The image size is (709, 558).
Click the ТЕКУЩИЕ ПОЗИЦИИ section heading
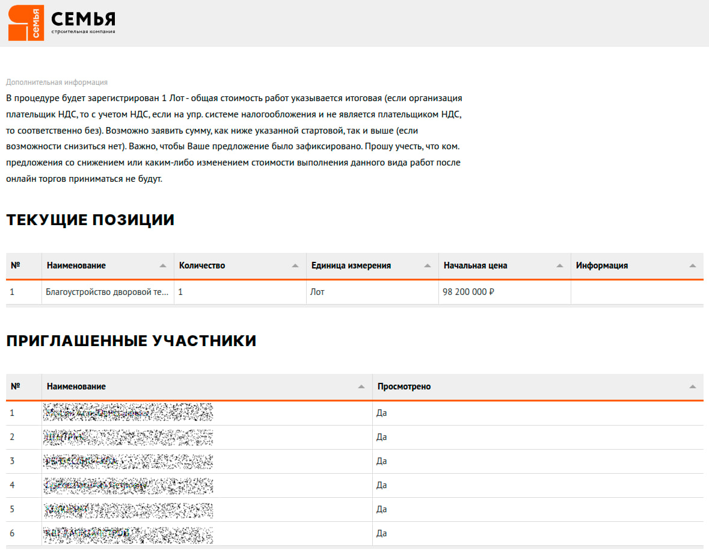click(90, 220)
